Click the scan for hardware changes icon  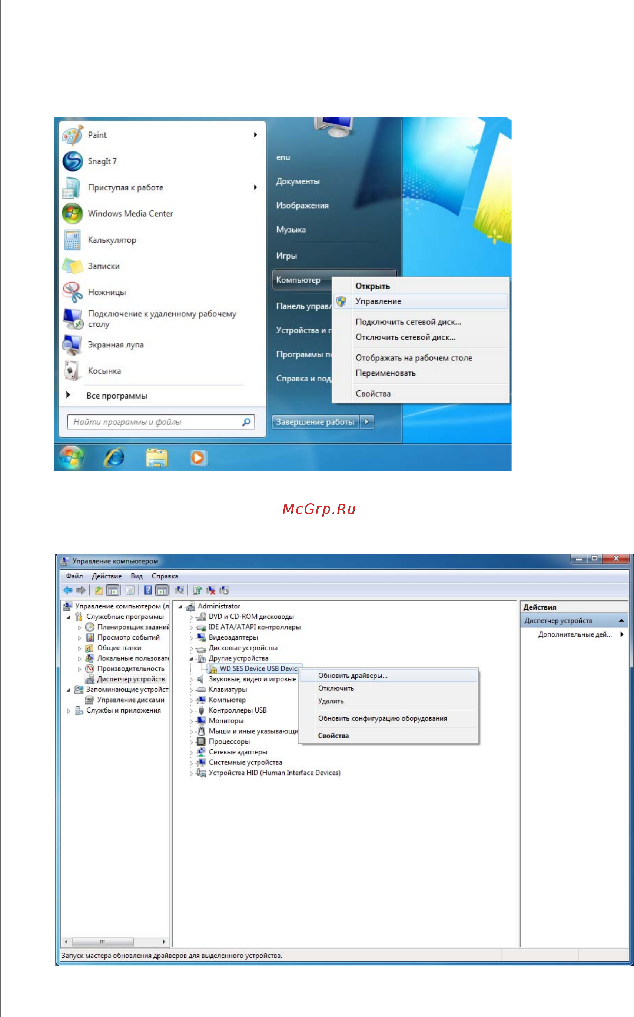coord(179,590)
